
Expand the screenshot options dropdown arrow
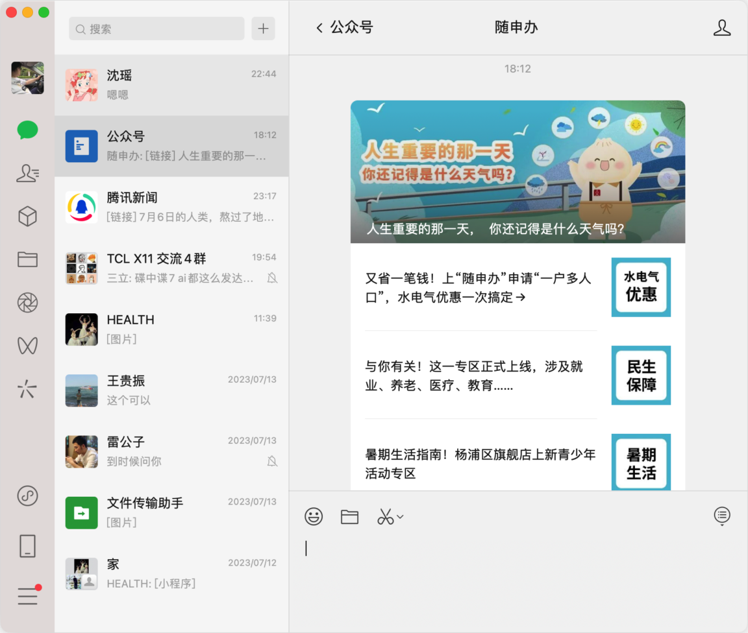click(400, 516)
